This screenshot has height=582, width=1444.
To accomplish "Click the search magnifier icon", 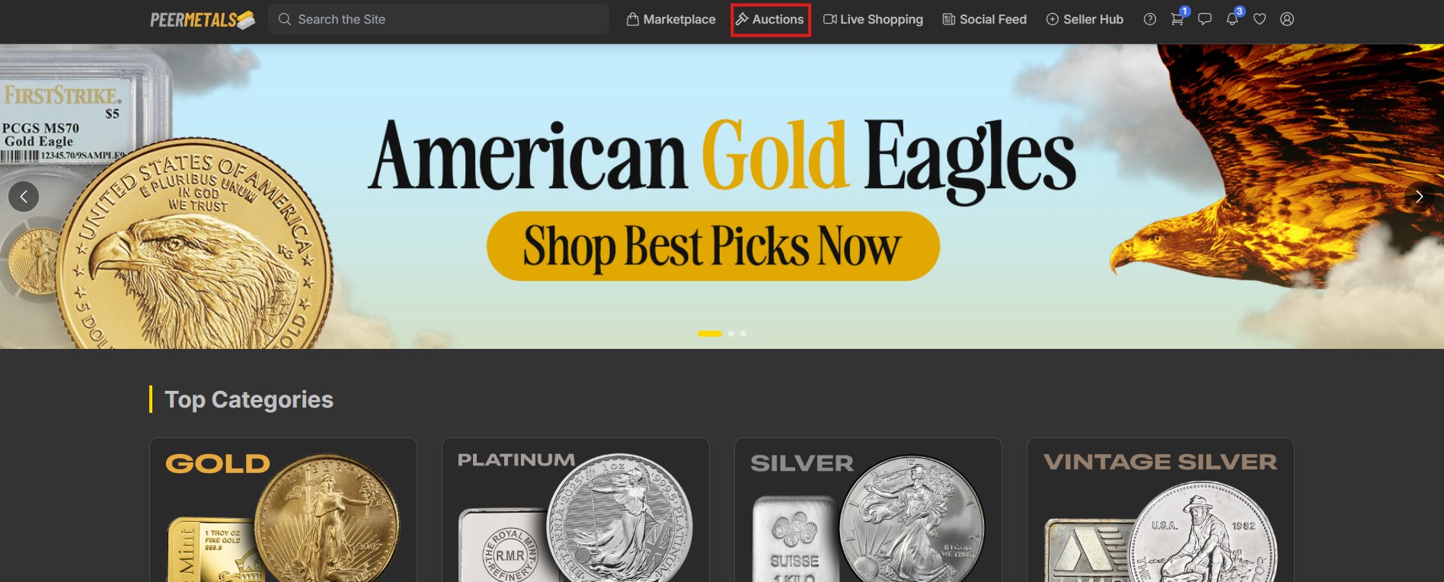I will click(285, 19).
